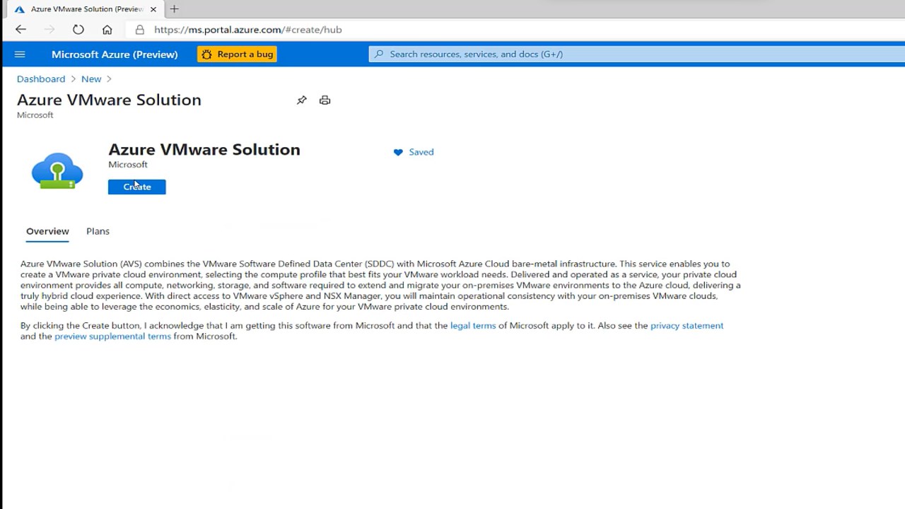This screenshot has height=509, width=905.
Task: Go to New breadcrumb
Action: click(x=91, y=78)
